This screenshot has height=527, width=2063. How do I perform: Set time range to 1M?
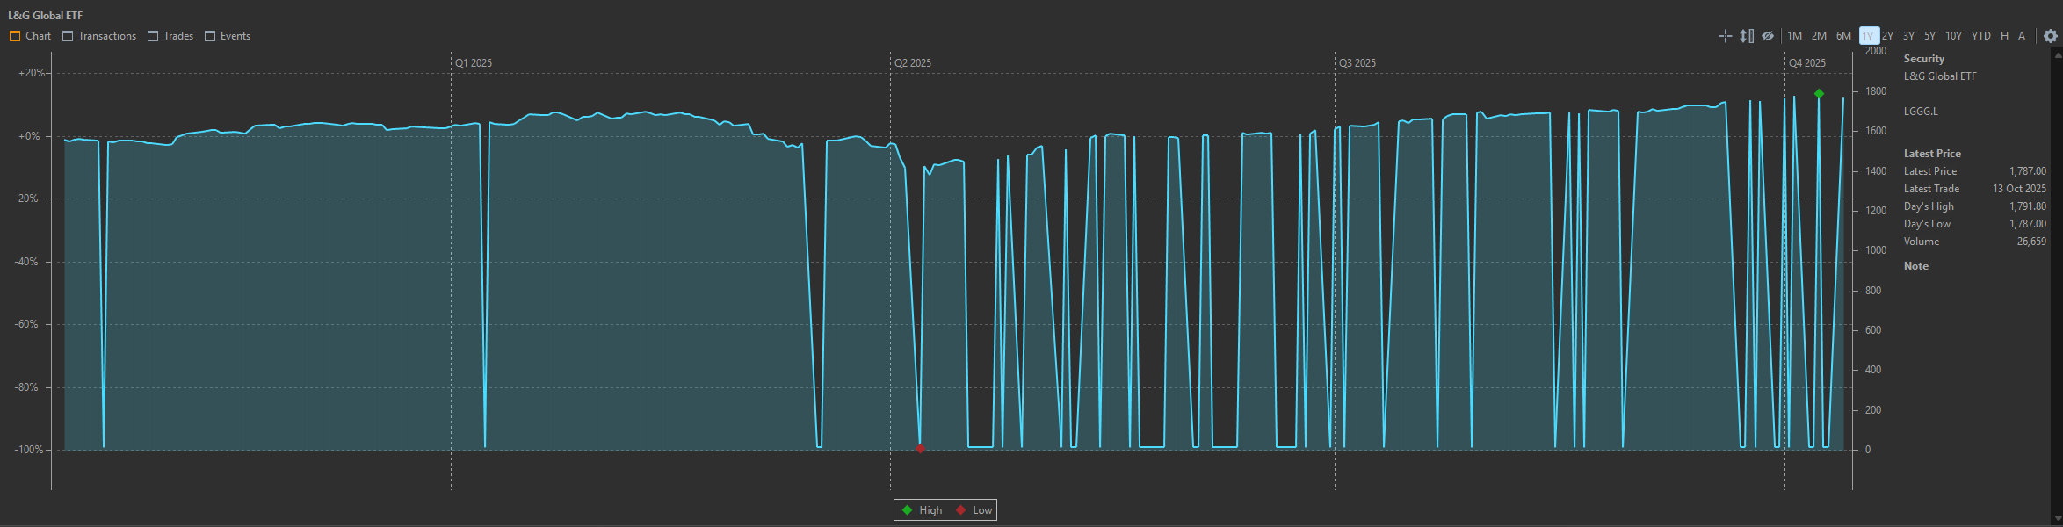click(x=1794, y=36)
